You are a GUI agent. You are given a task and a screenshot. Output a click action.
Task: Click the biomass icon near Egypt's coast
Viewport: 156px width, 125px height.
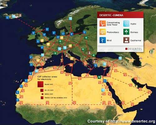click(x=99, y=77)
